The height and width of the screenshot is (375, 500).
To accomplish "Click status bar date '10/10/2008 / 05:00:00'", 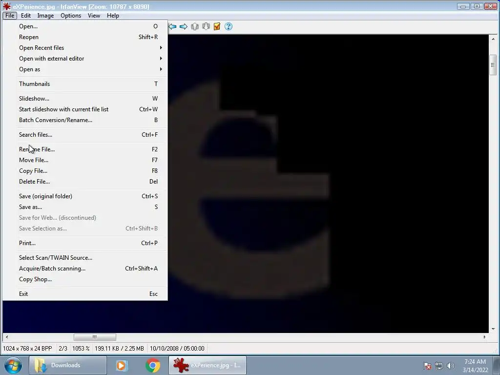I will pos(177,349).
